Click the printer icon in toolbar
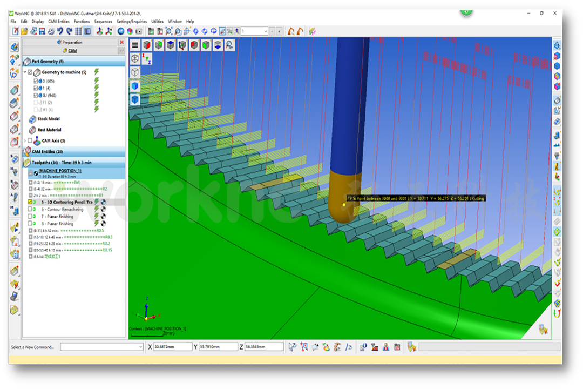The height and width of the screenshot is (389, 583). tap(51, 31)
